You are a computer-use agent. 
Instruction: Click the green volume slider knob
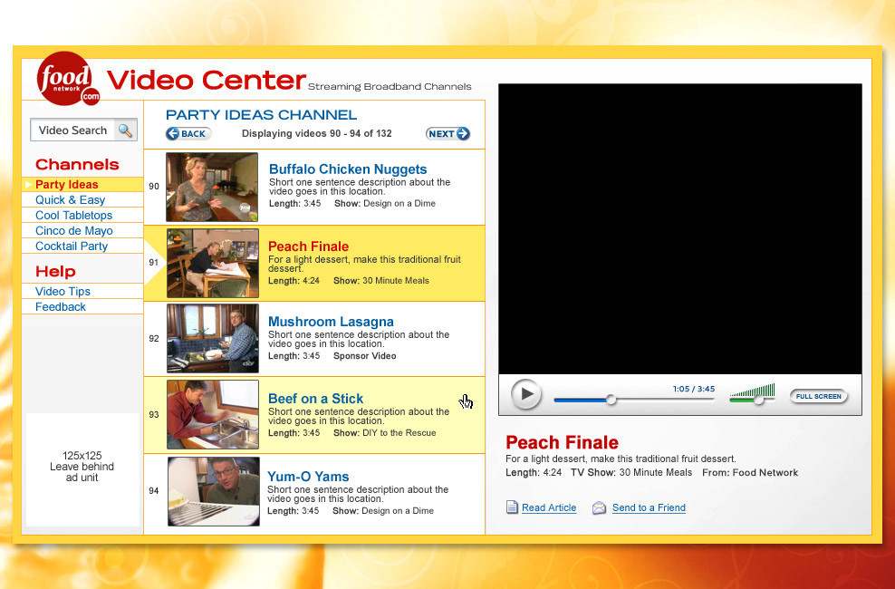point(758,400)
